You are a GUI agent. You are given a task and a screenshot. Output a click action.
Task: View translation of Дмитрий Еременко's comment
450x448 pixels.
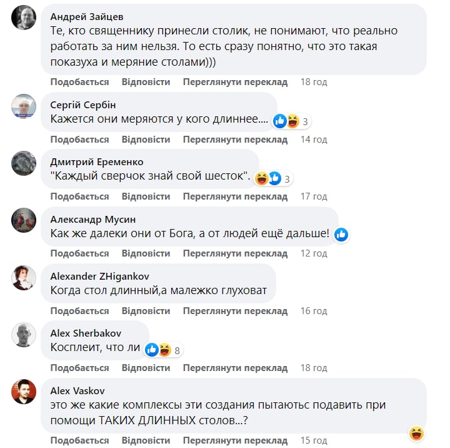pyautogui.click(x=235, y=196)
